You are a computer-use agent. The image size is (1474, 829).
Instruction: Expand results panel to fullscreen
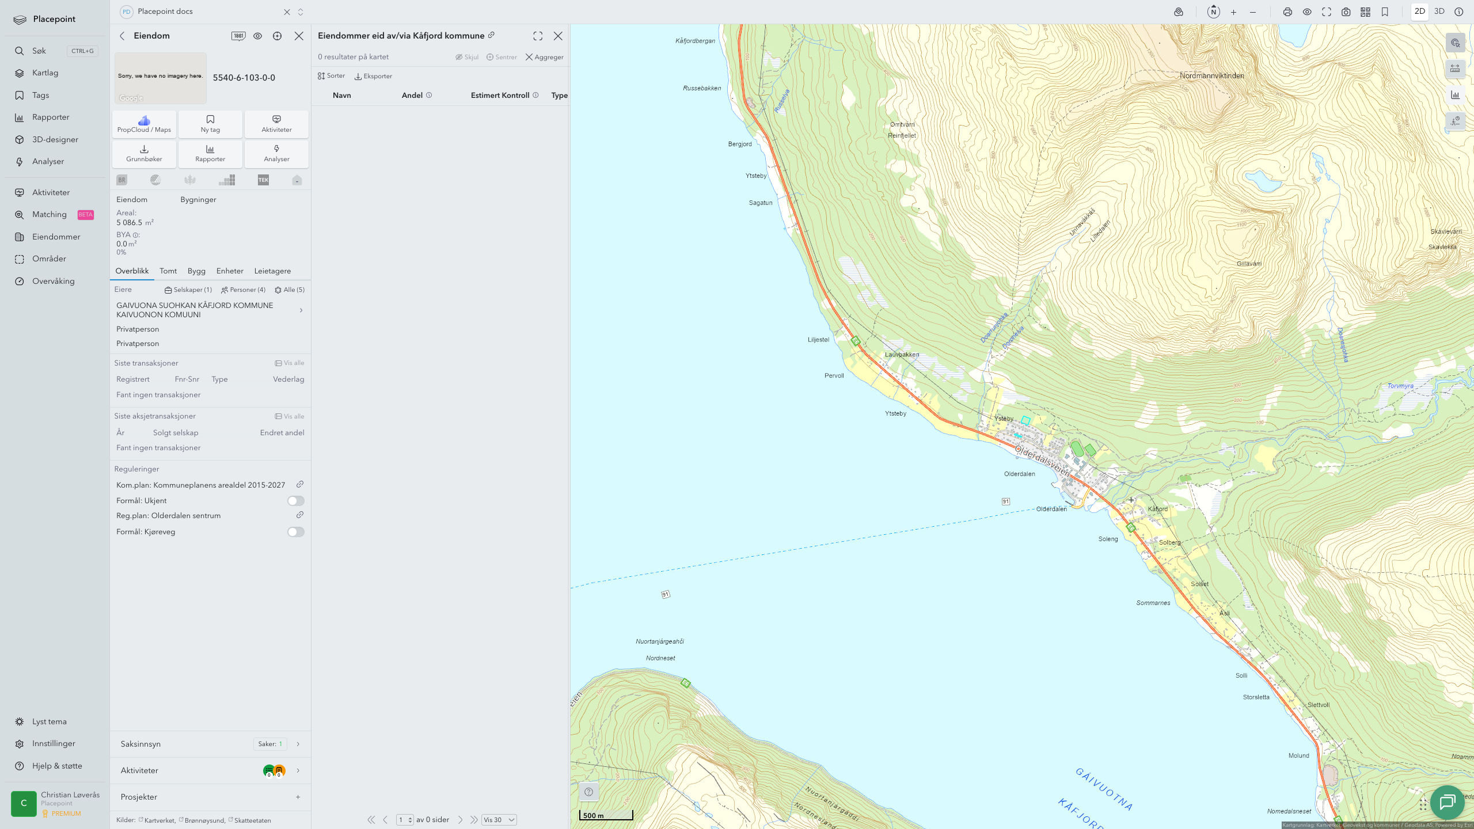pos(538,36)
